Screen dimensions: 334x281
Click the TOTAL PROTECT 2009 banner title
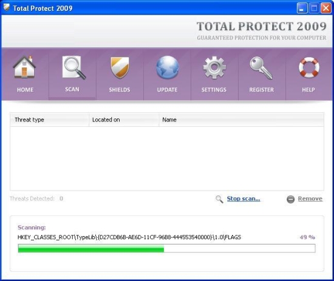(x=261, y=26)
